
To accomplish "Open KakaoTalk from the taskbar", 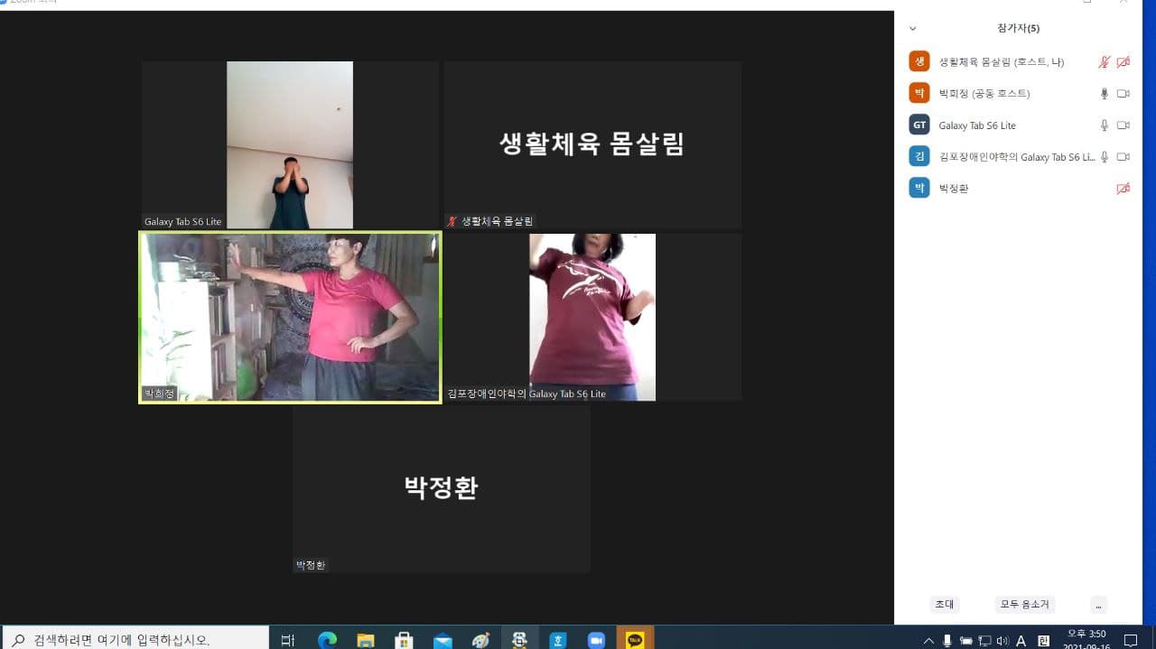I will [636, 639].
